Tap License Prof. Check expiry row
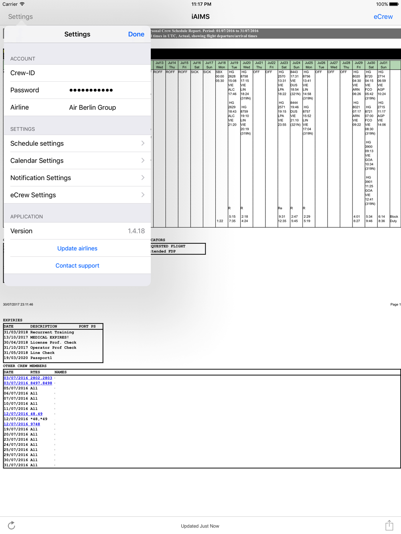This screenshot has width=401, height=534. (x=40, y=343)
